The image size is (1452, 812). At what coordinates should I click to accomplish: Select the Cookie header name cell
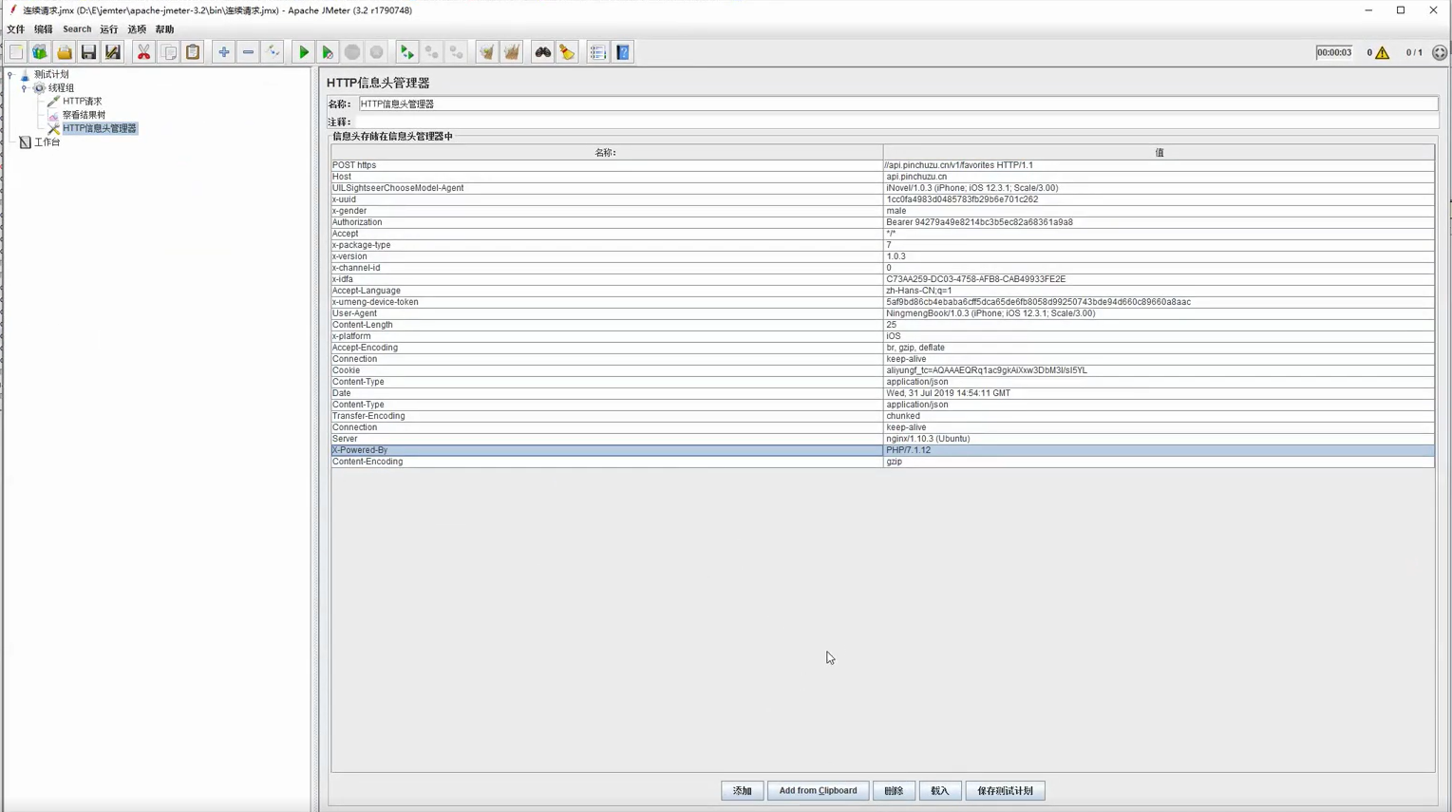click(x=607, y=370)
